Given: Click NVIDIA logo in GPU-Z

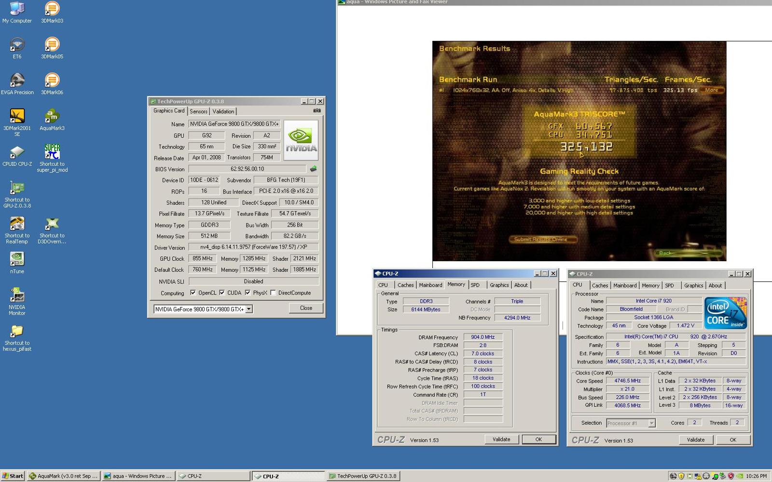Looking at the screenshot, I should 301,140.
